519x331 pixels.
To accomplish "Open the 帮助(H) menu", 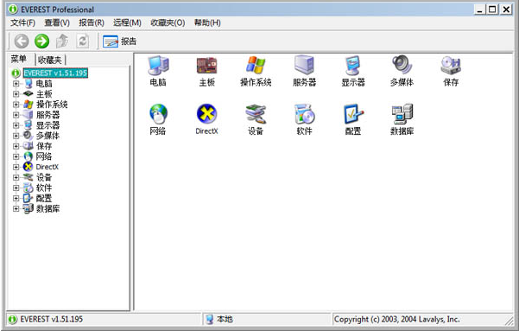I will pyautogui.click(x=207, y=22).
